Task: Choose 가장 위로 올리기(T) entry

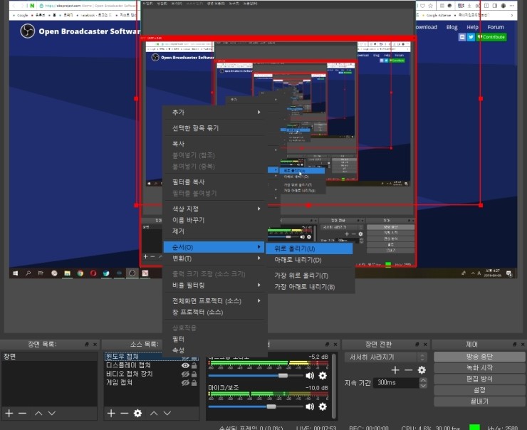Action: (x=309, y=276)
